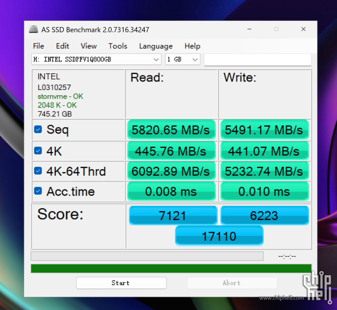337x310 pixels.
Task: Click the total score 17110
Action: coord(219,236)
